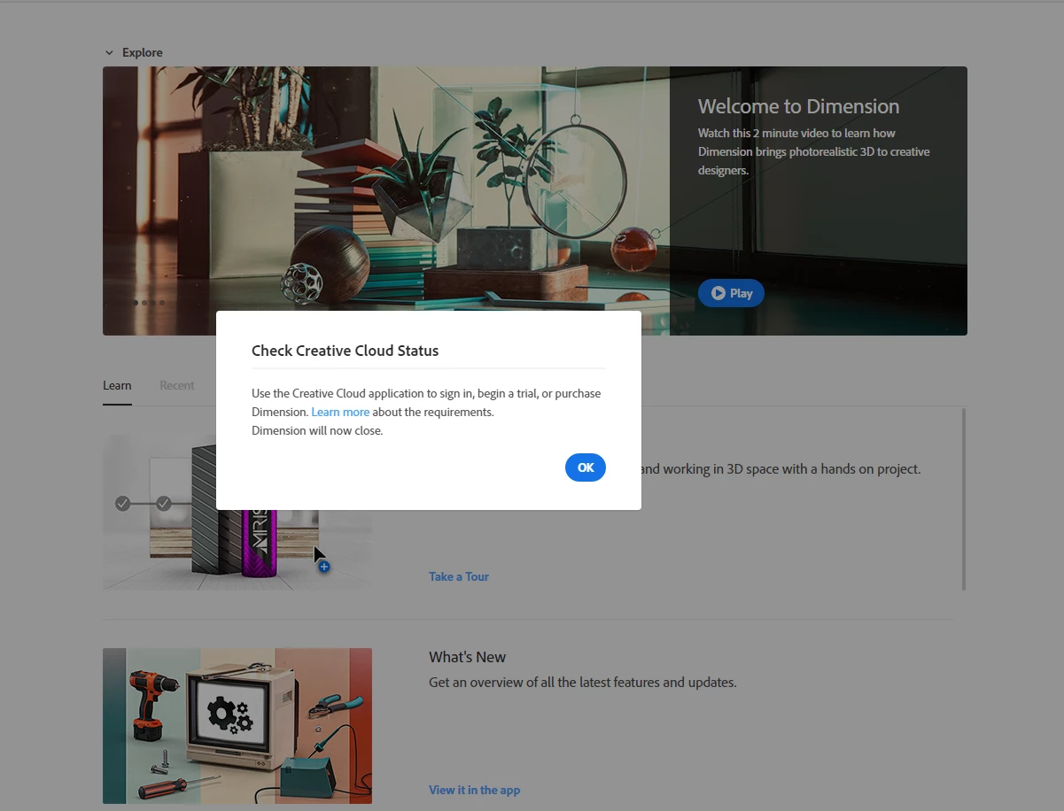The width and height of the screenshot is (1064, 811).
Task: Follow the Take a Tour link
Action: [459, 576]
